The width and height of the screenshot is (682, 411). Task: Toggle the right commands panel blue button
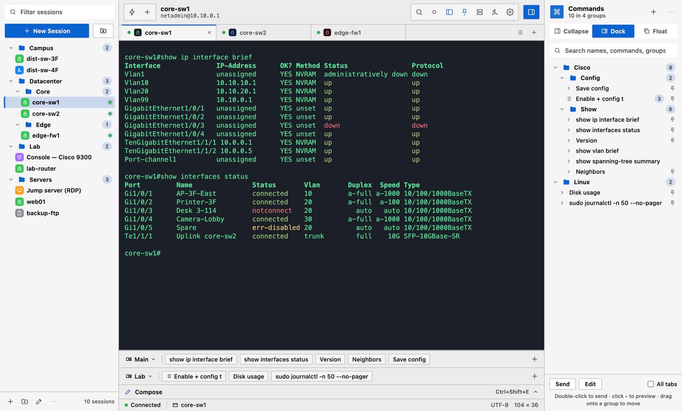tap(531, 12)
